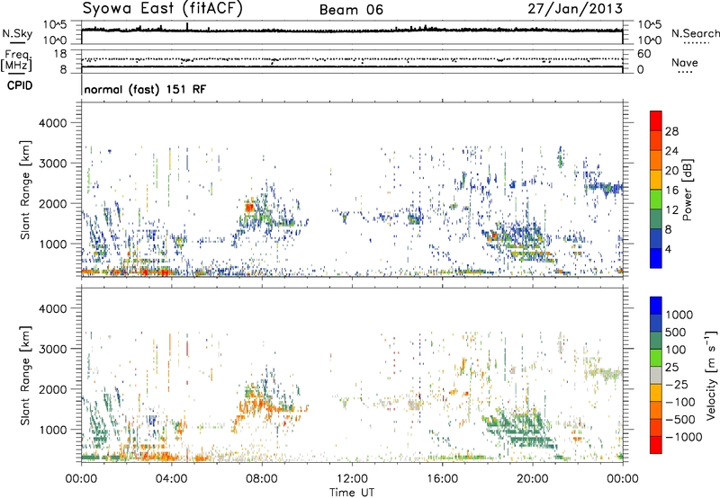Viewport: 720px width, 498px height.
Task: Pick the bright blue top velocity color segment
Action: [x=656, y=306]
